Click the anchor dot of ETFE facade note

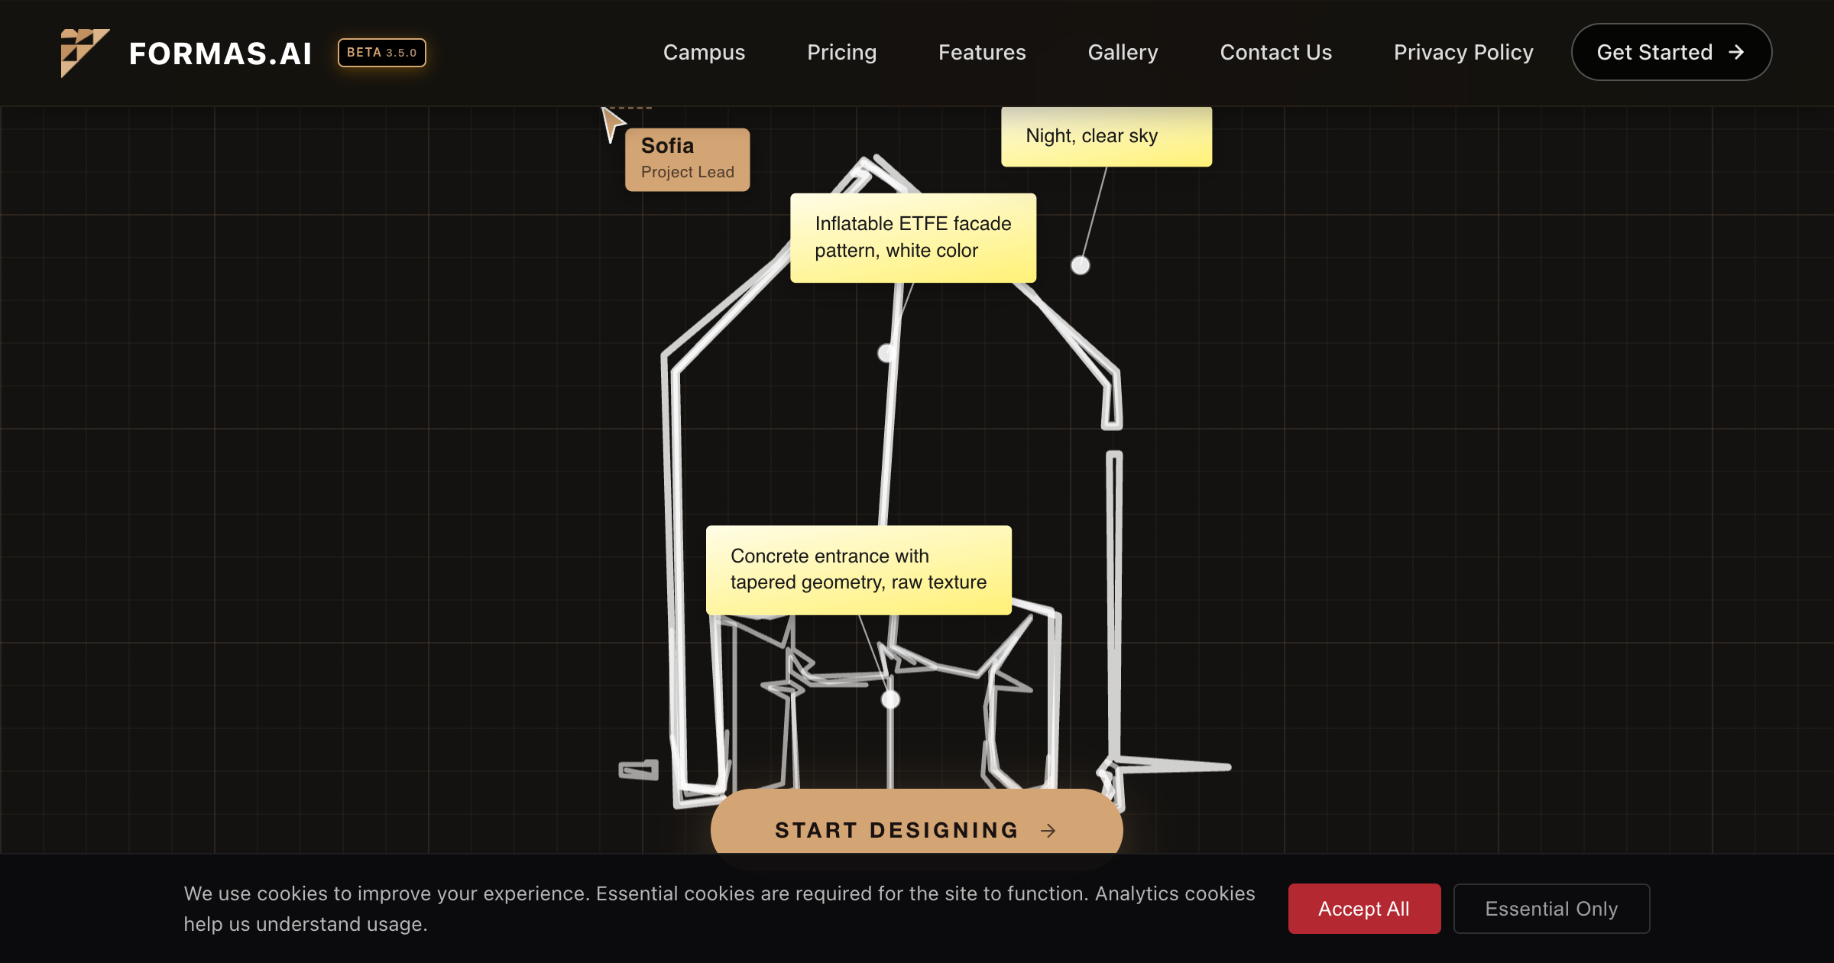coord(886,353)
